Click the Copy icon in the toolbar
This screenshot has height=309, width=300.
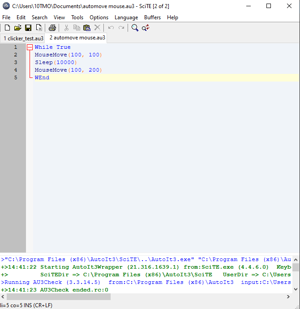[77, 28]
